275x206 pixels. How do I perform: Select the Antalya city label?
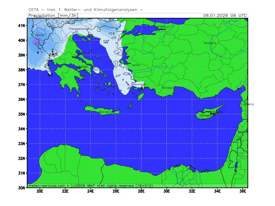point(168,88)
